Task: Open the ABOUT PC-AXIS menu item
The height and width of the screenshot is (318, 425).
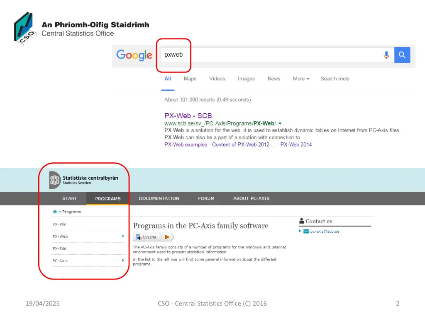Action: click(252, 198)
